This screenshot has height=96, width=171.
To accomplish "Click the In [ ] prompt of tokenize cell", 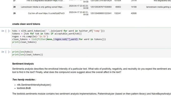I will (x=6, y=31).
